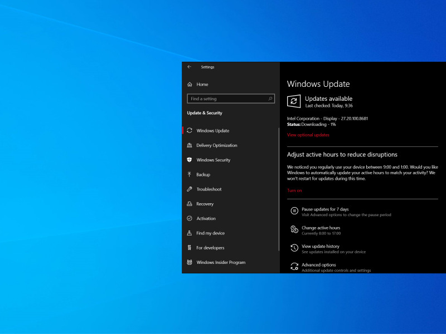Click the Windows Security shield icon
446x334 pixels.
click(190, 160)
